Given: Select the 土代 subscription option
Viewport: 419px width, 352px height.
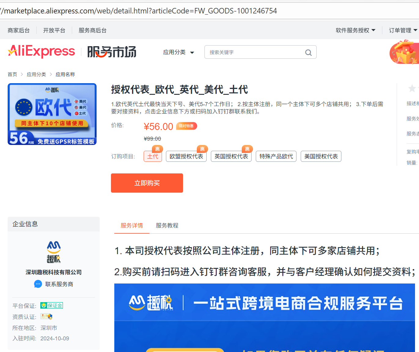Looking at the screenshot, I should 153,156.
